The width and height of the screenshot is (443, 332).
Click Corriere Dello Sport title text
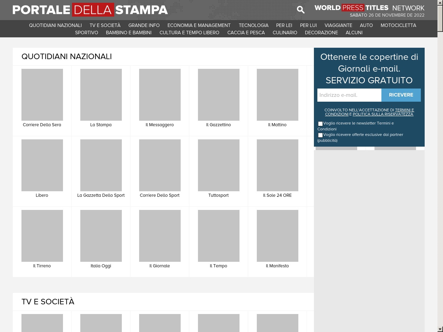pyautogui.click(x=160, y=195)
